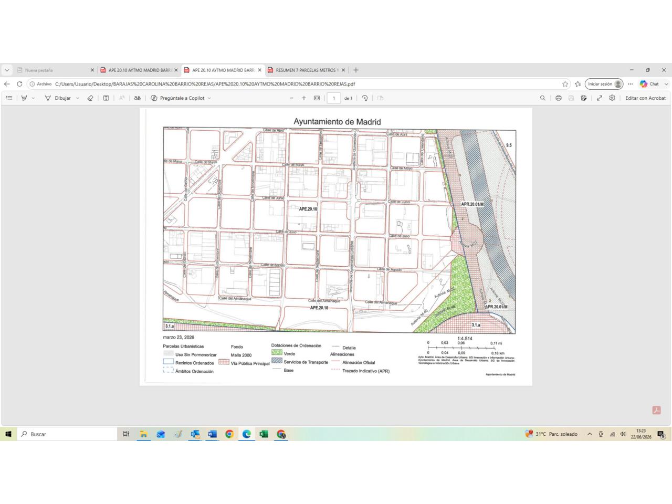672x504 pixels.
Task: Switch to the Nueva pestaña tab
Action: point(55,70)
